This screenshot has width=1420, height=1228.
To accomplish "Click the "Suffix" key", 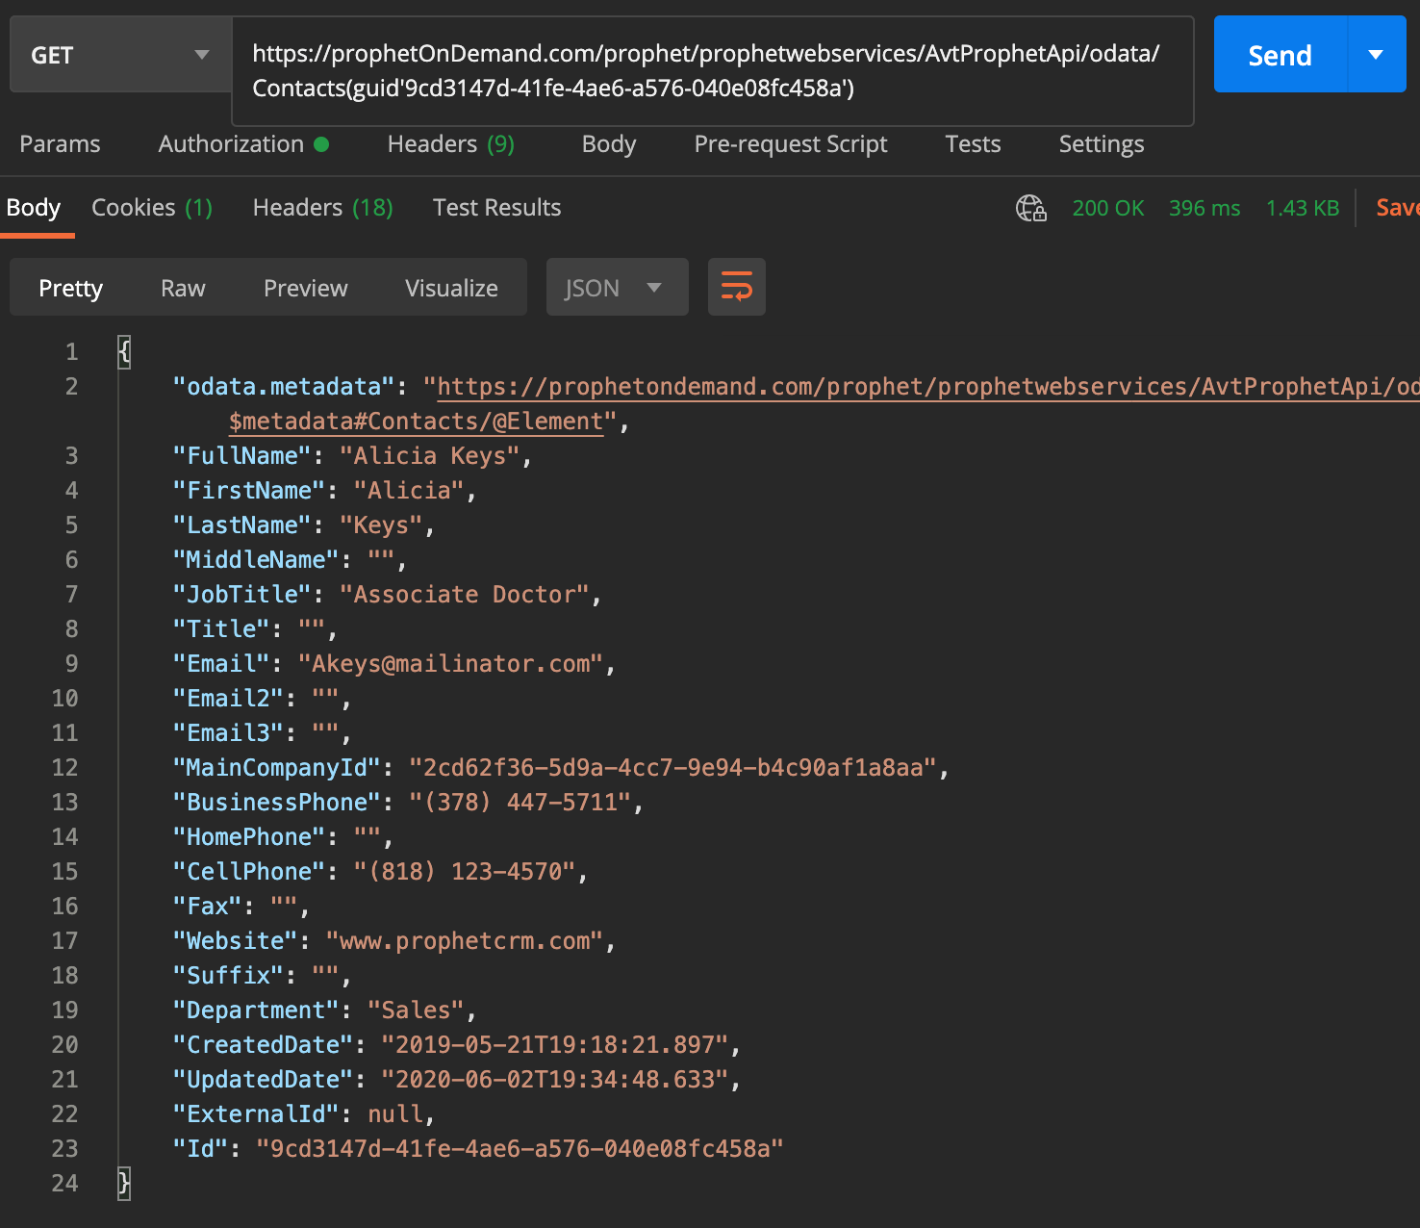I will click(x=228, y=976).
